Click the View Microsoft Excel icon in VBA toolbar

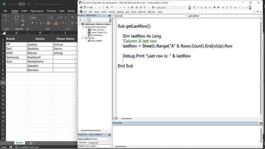click(x=81, y=7)
